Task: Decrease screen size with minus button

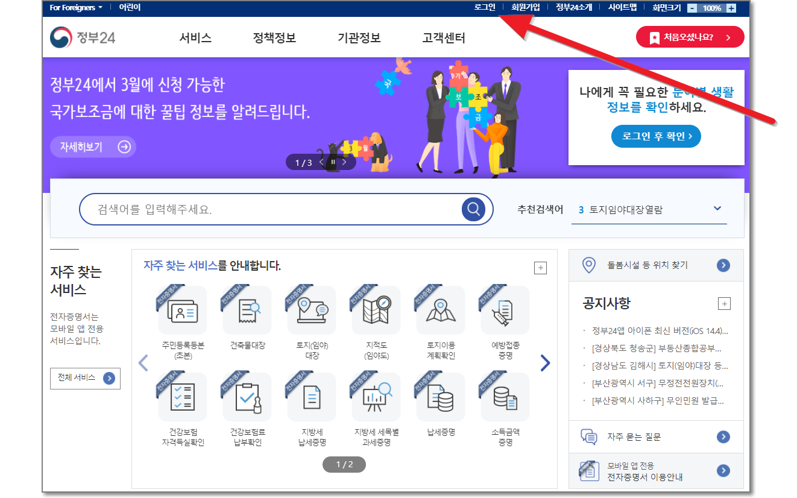Action: click(692, 8)
